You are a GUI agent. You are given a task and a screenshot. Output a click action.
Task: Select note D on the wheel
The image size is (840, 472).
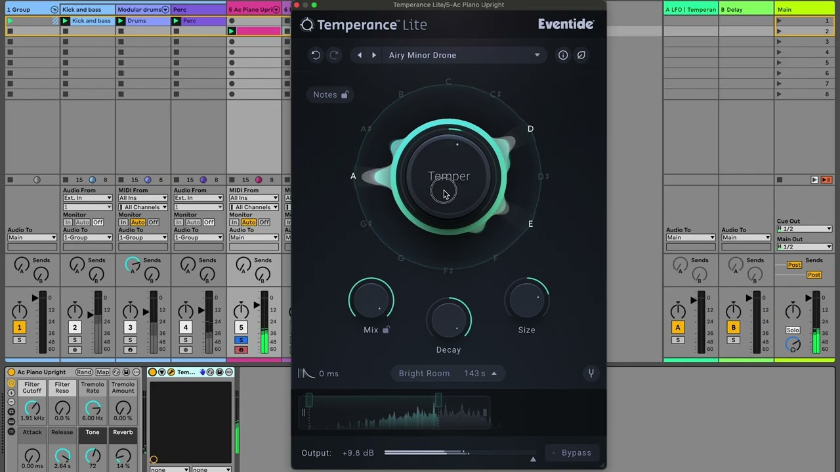click(x=530, y=128)
